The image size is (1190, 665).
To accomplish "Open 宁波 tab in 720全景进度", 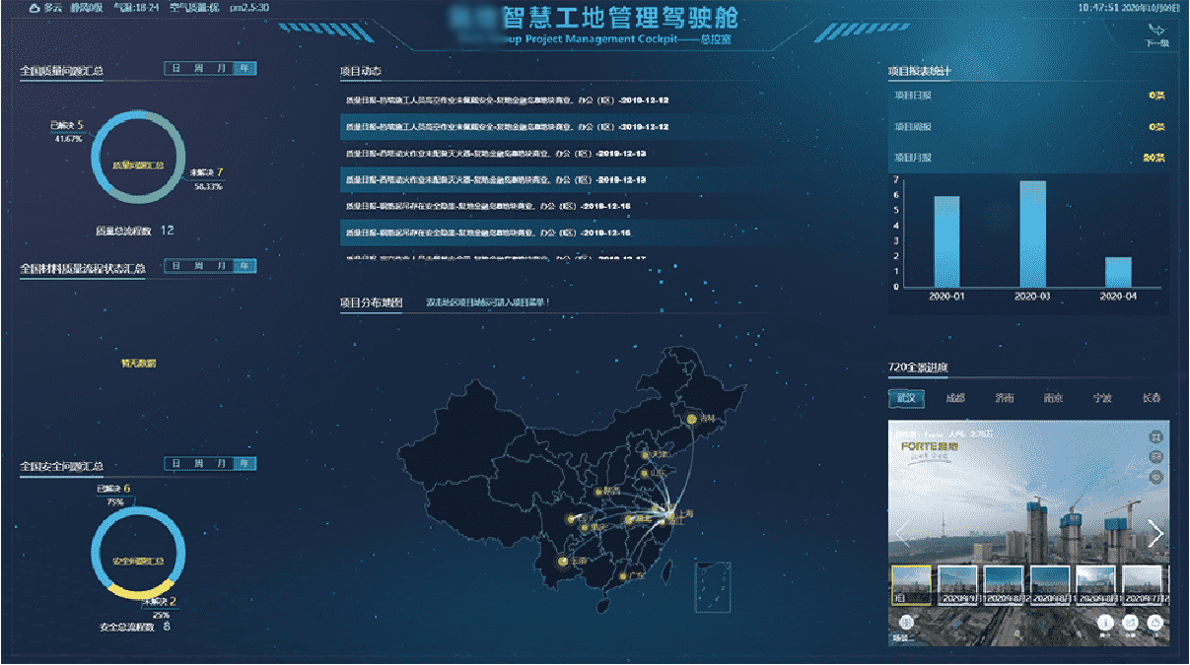I will [x=1102, y=398].
